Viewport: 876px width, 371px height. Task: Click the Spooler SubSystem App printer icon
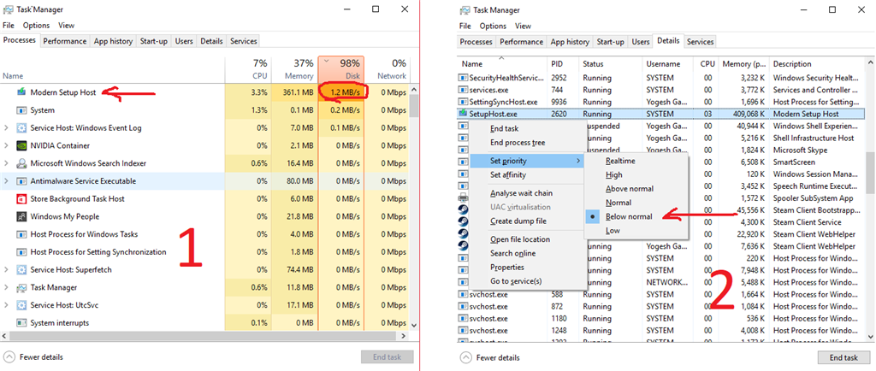pyautogui.click(x=463, y=198)
